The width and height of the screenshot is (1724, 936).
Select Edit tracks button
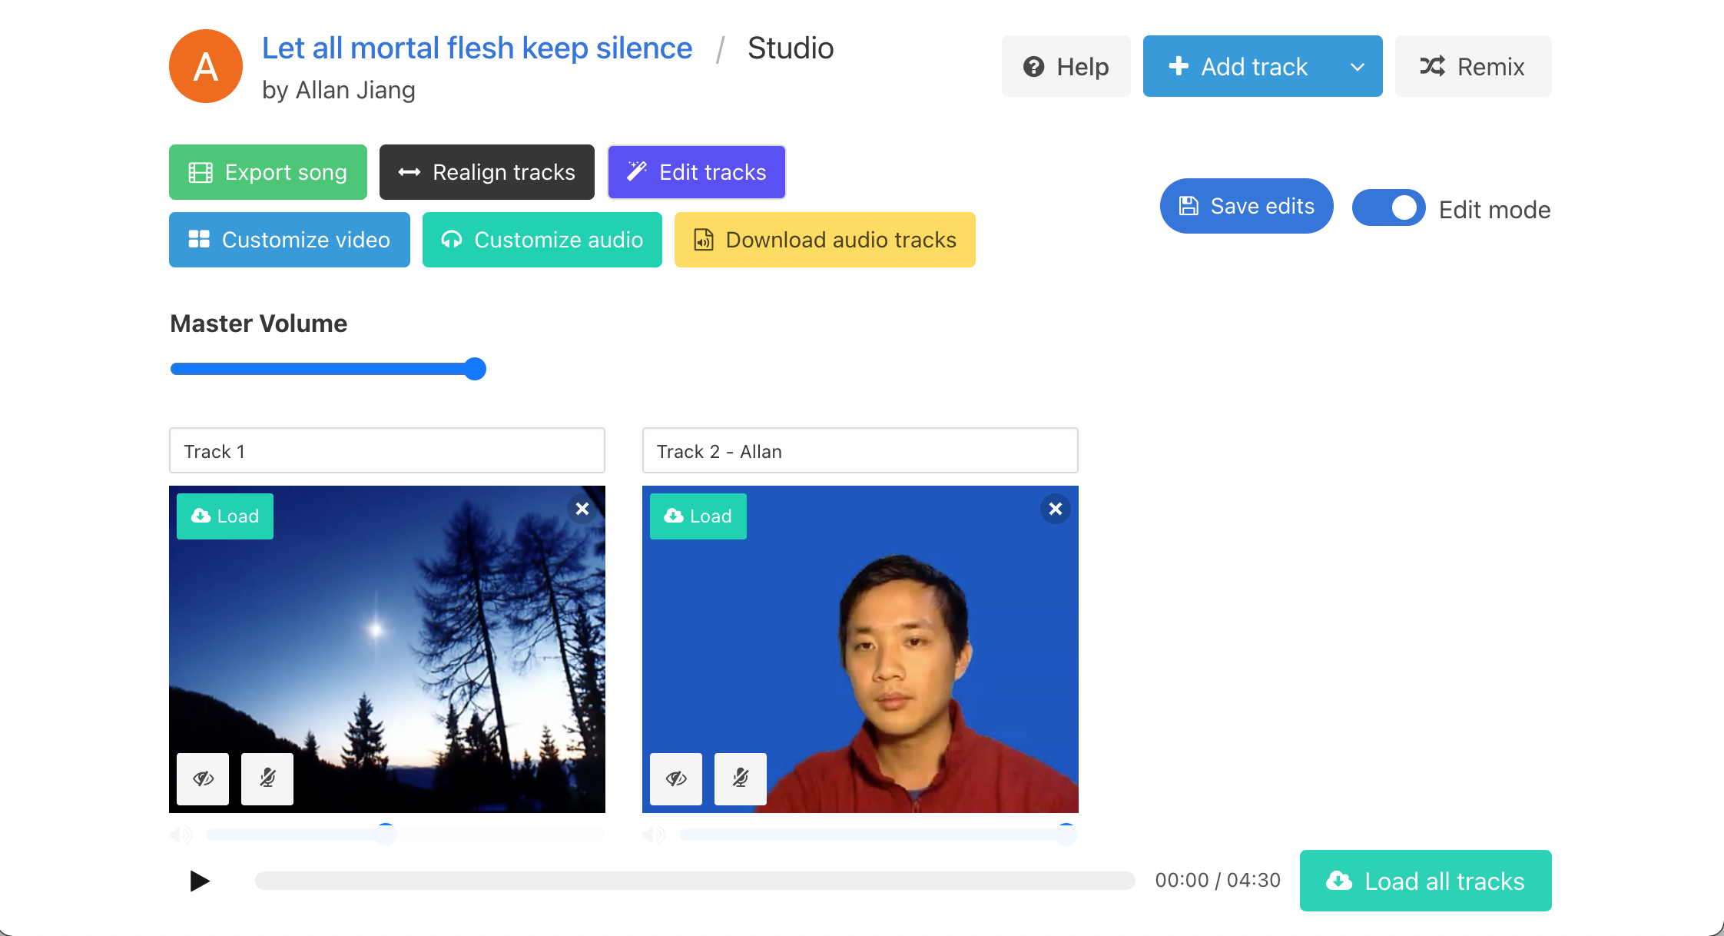click(x=697, y=172)
